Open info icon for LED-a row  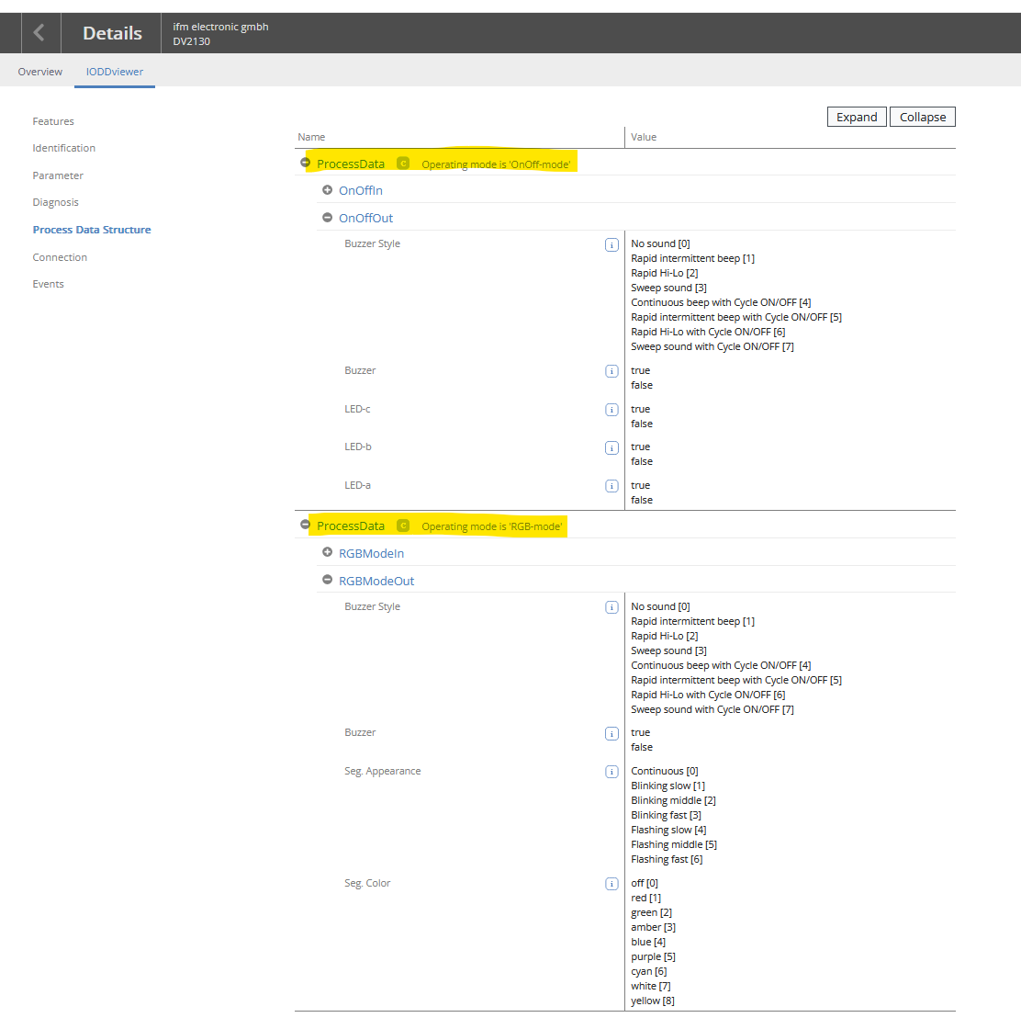[x=611, y=486]
